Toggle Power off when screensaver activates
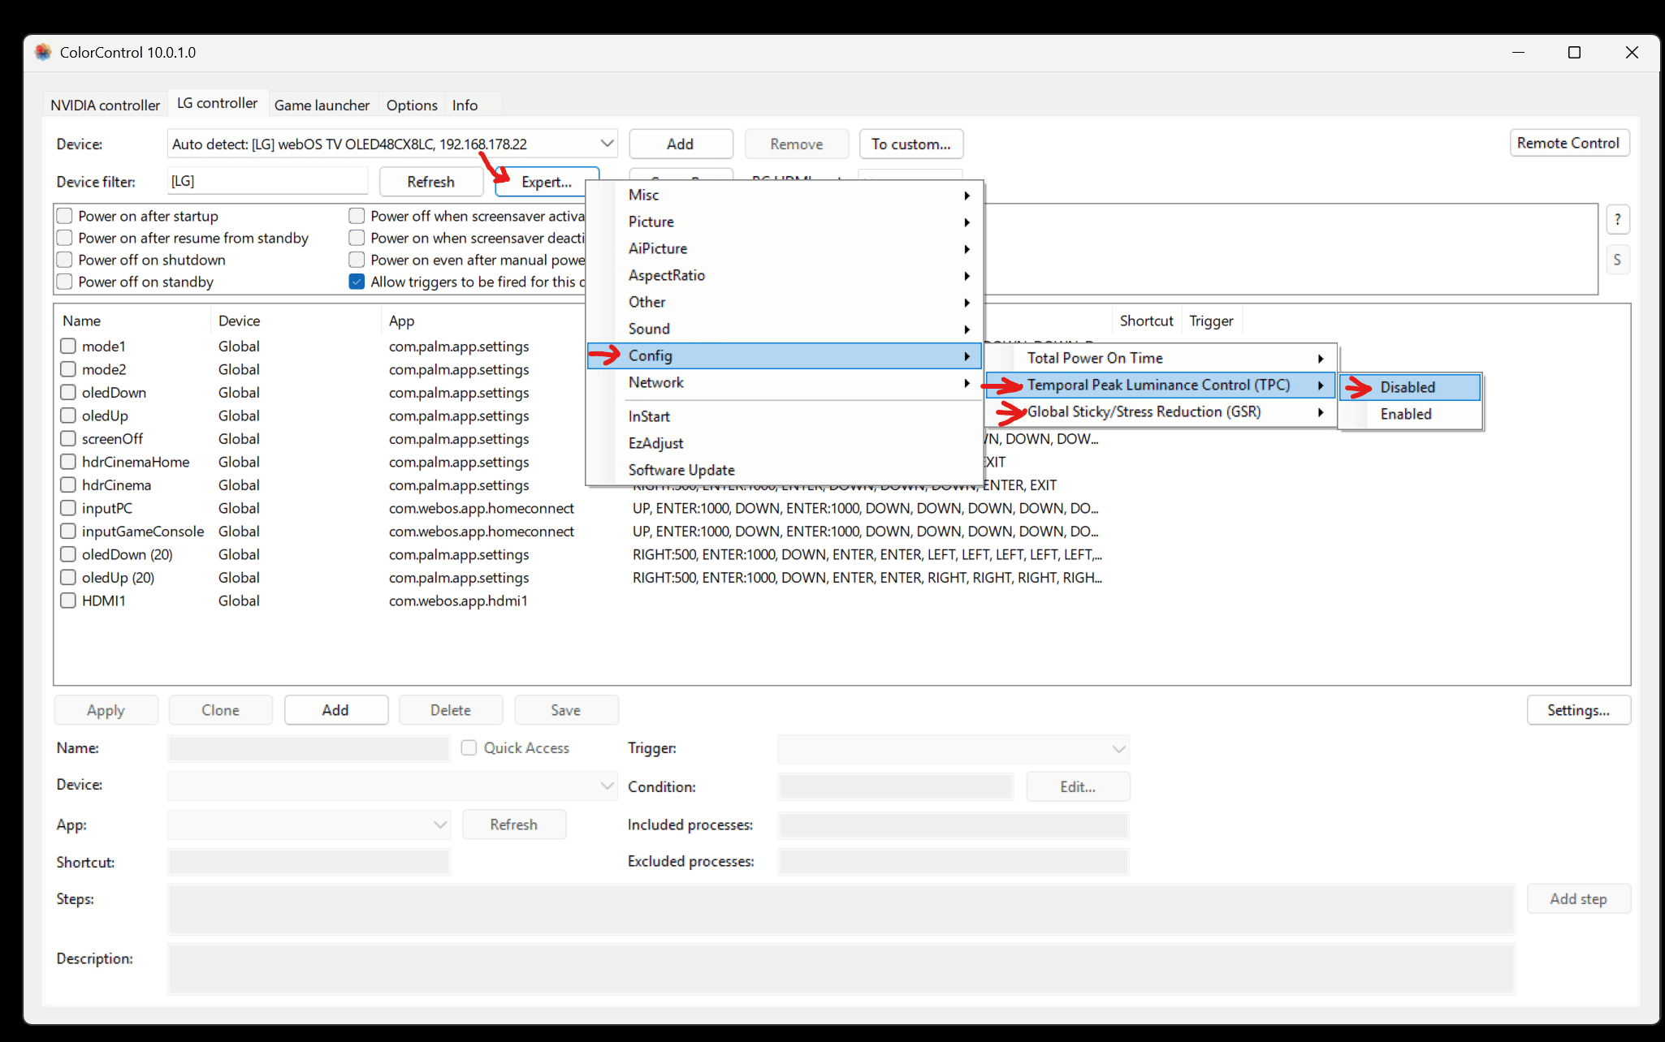The image size is (1665, 1042). click(x=357, y=216)
